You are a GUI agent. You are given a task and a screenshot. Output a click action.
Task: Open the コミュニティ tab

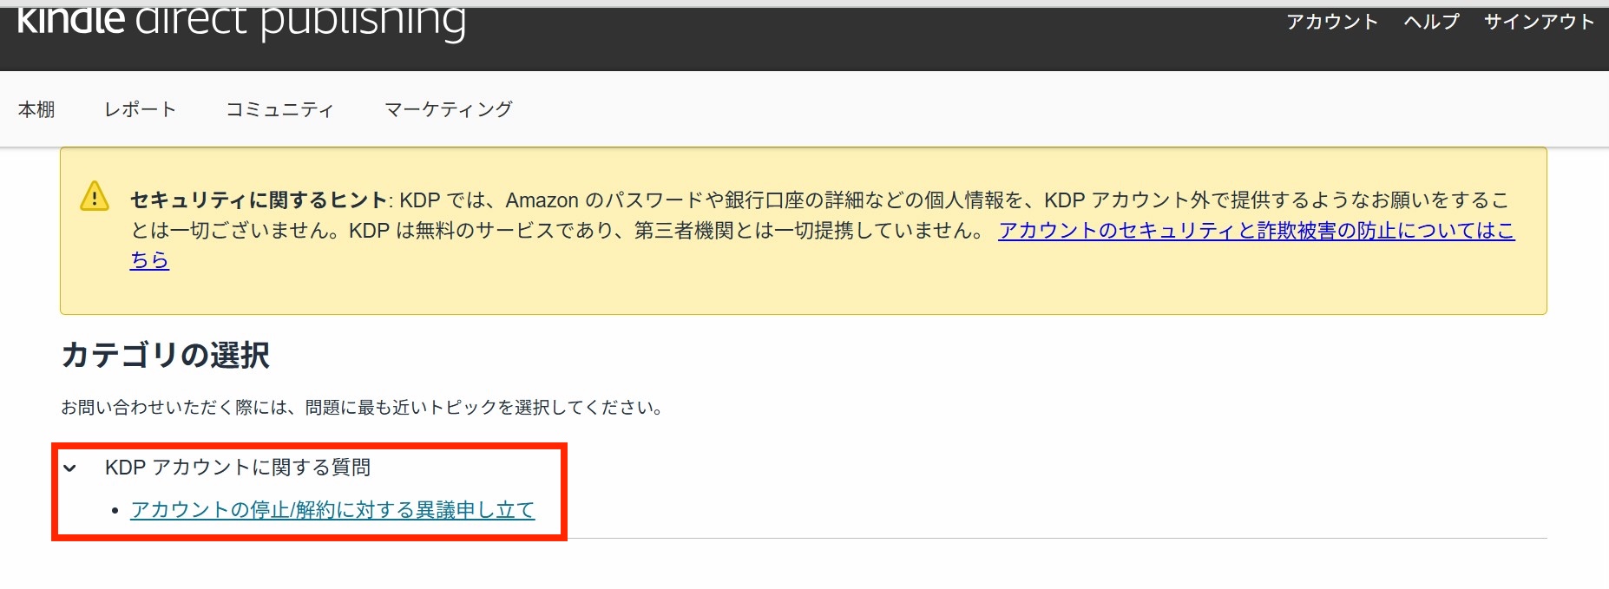click(279, 109)
